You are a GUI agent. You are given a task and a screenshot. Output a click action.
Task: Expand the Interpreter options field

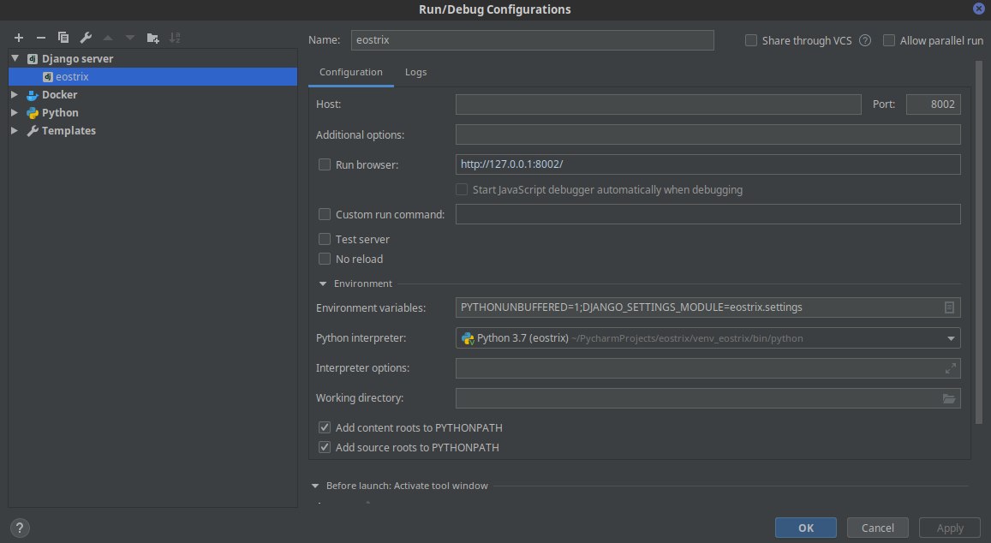950,368
